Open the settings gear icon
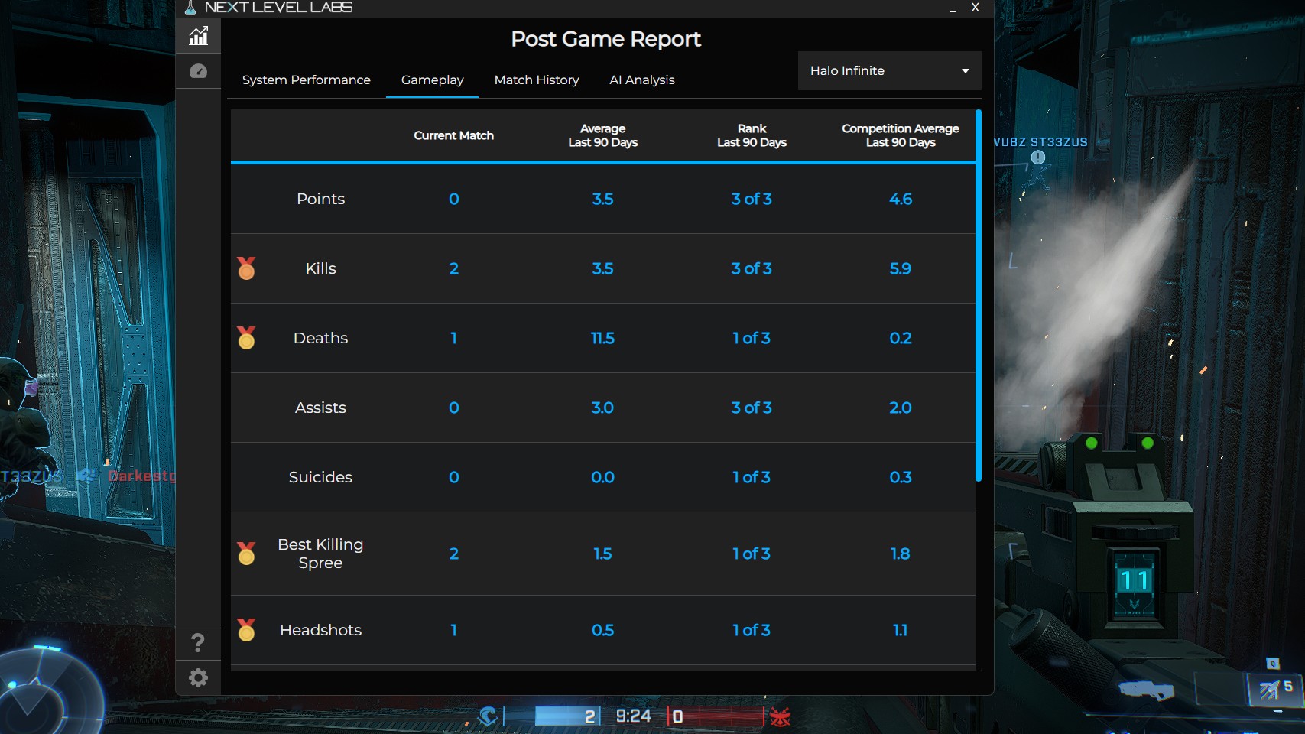The width and height of the screenshot is (1305, 734). click(198, 677)
